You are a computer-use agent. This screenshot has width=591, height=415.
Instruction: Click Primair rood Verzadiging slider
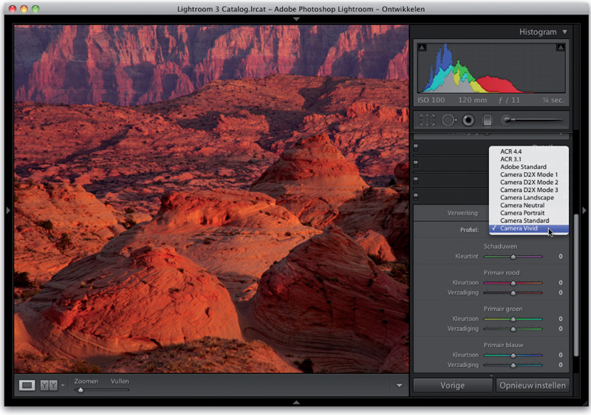coord(513,292)
